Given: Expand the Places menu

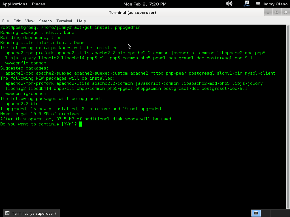Looking at the screenshot, I should point(38,4).
